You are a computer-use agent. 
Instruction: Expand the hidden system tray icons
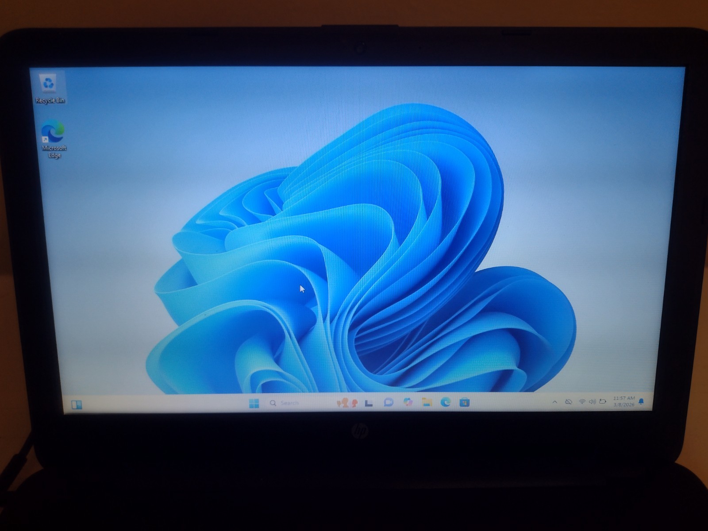point(554,402)
